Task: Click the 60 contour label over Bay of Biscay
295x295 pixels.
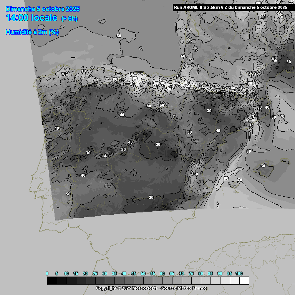Action: [119, 36]
